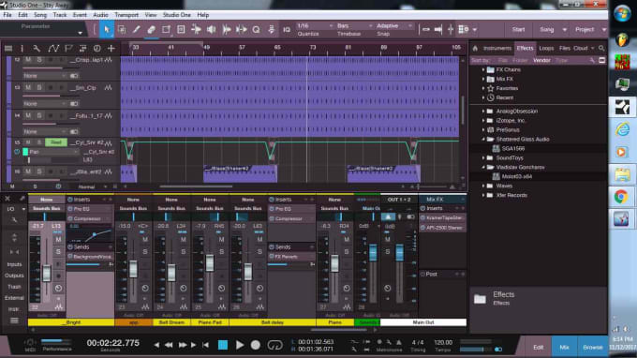Mute the _Bright mixer channel

[x=58, y=240]
